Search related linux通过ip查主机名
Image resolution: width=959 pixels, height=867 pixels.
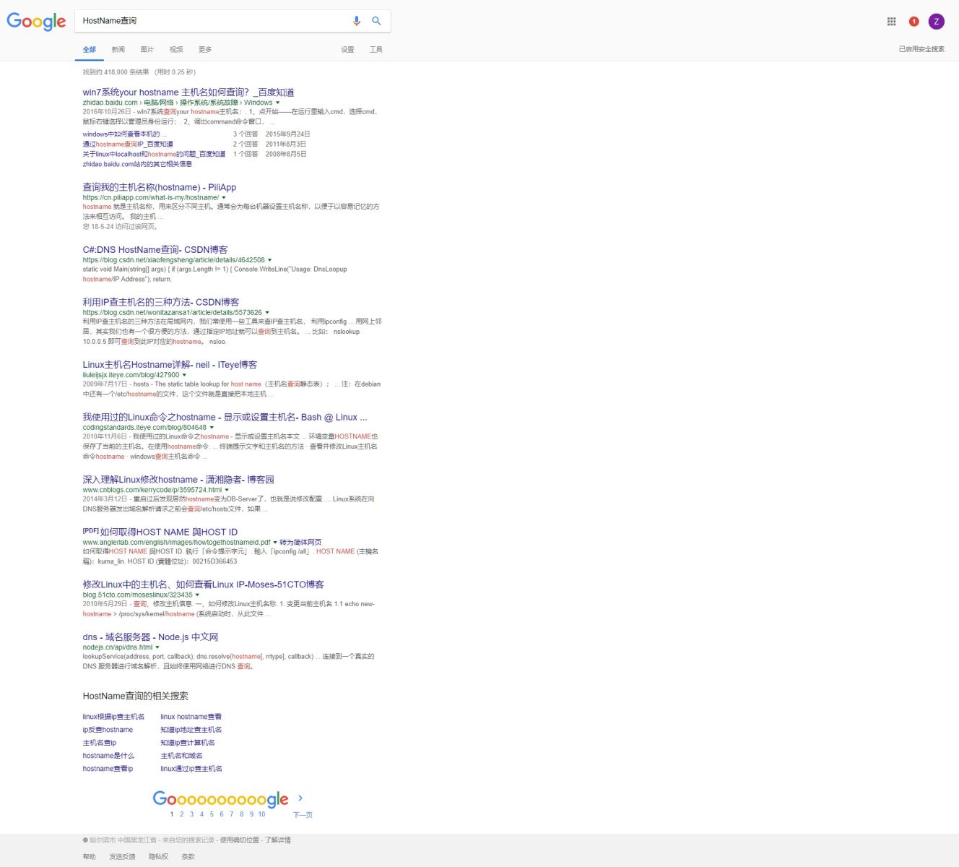[x=191, y=769]
